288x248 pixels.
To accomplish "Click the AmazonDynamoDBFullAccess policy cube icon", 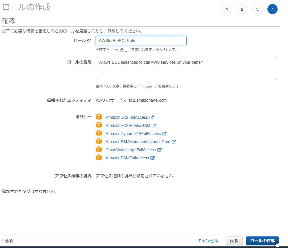I will click(x=99, y=133).
